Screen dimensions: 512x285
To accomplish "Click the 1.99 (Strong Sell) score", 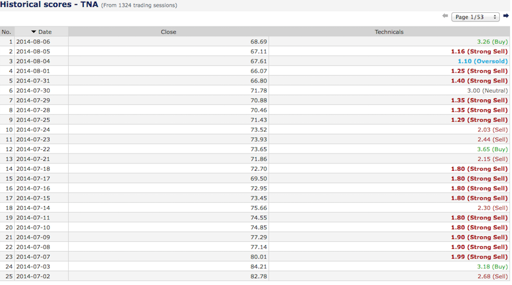I will click(x=480, y=257).
